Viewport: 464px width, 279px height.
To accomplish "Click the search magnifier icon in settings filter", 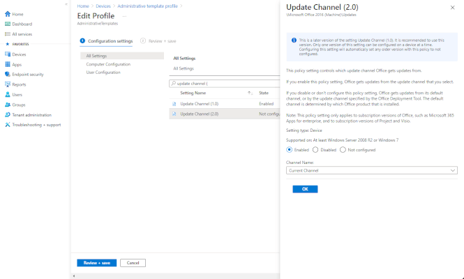I will [174, 84].
